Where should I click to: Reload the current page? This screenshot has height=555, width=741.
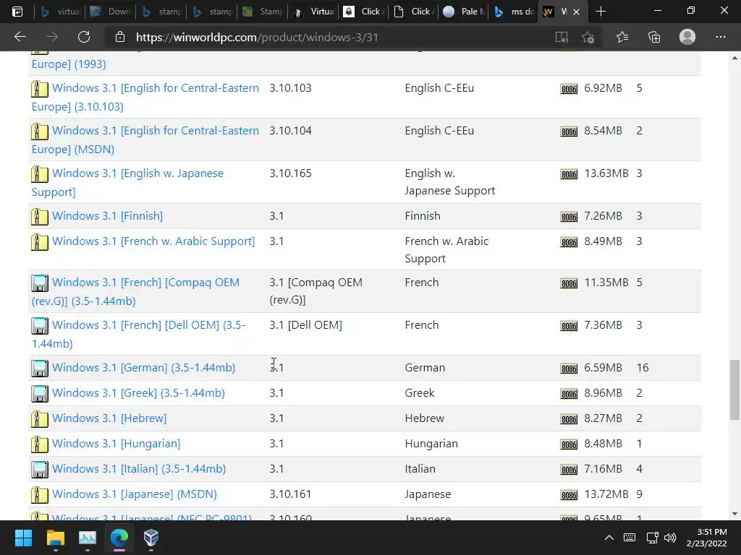84,37
